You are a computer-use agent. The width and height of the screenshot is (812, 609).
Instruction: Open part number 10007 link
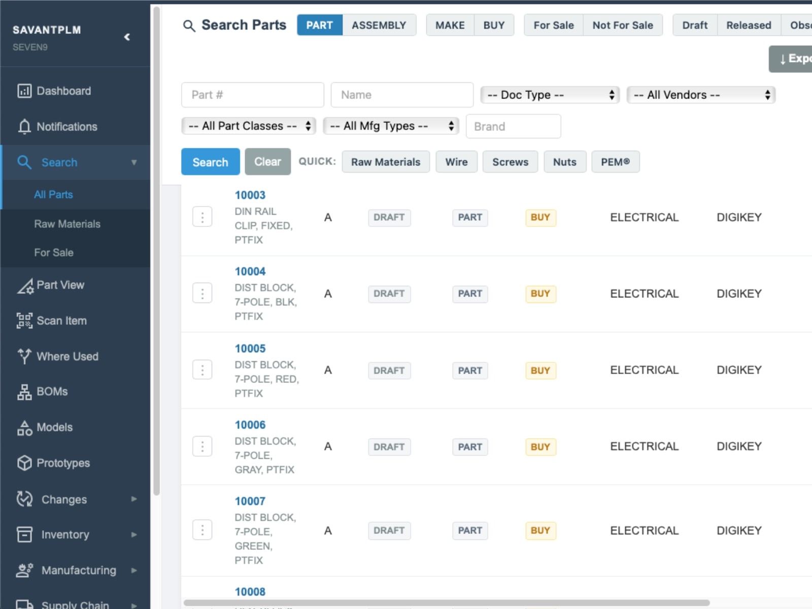pyautogui.click(x=250, y=501)
